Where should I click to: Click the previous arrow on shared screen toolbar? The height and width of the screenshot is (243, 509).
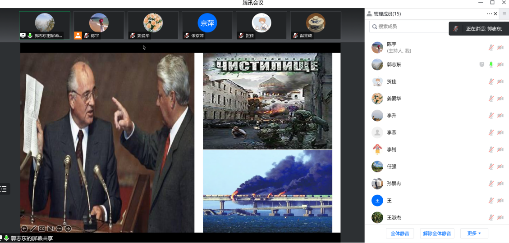point(24,229)
